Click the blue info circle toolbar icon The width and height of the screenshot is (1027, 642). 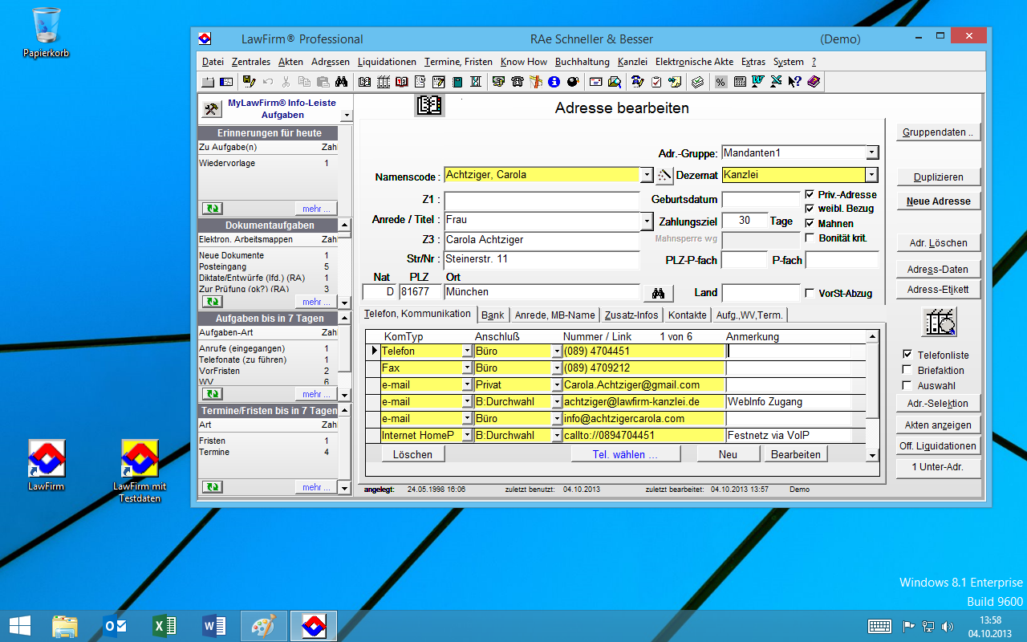click(554, 82)
